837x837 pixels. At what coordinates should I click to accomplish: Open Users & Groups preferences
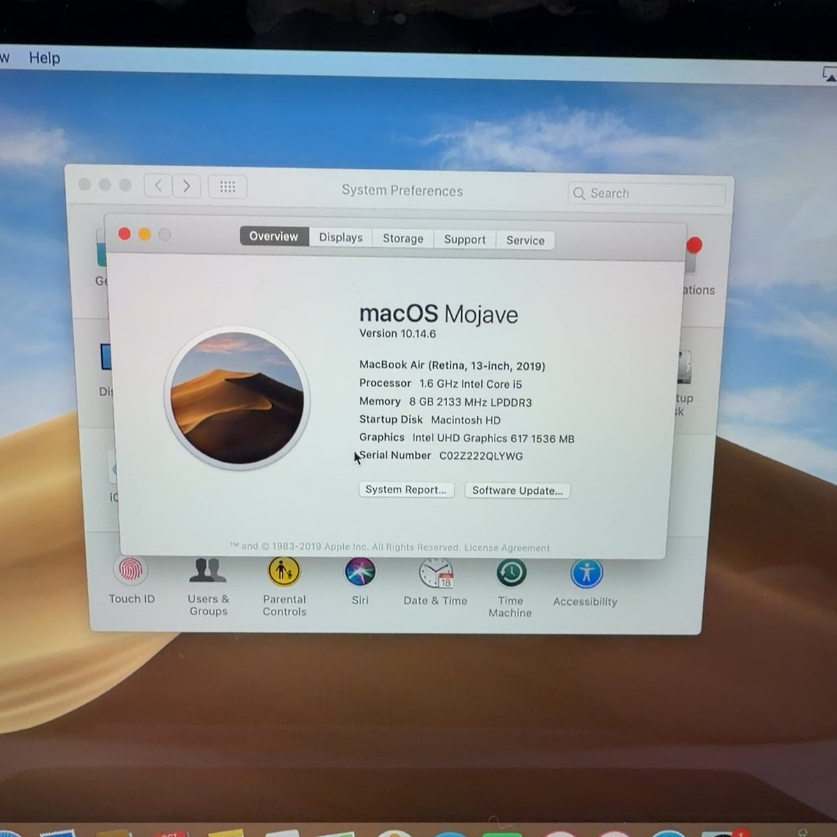[x=208, y=571]
